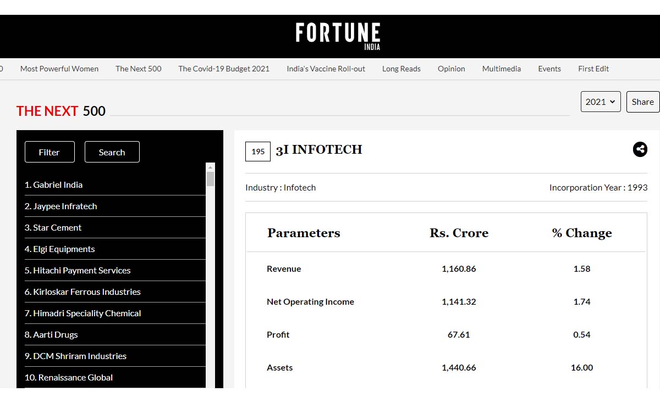Viewport: 660px width, 403px height.
Task: Go to Most Powerful Women menu item
Action: 59,69
